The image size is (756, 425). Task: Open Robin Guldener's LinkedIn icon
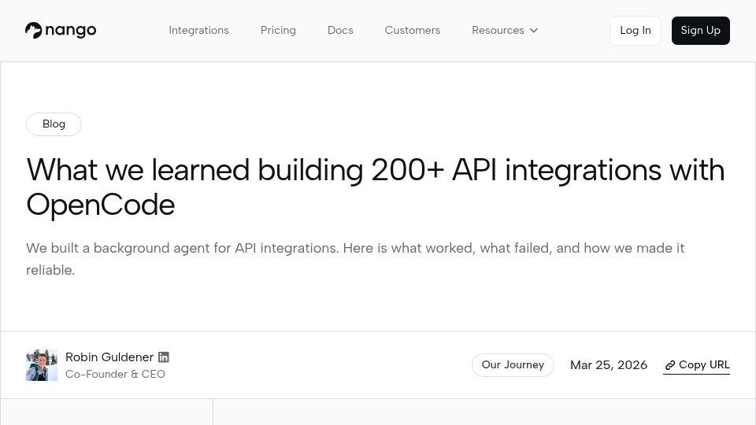(x=164, y=357)
